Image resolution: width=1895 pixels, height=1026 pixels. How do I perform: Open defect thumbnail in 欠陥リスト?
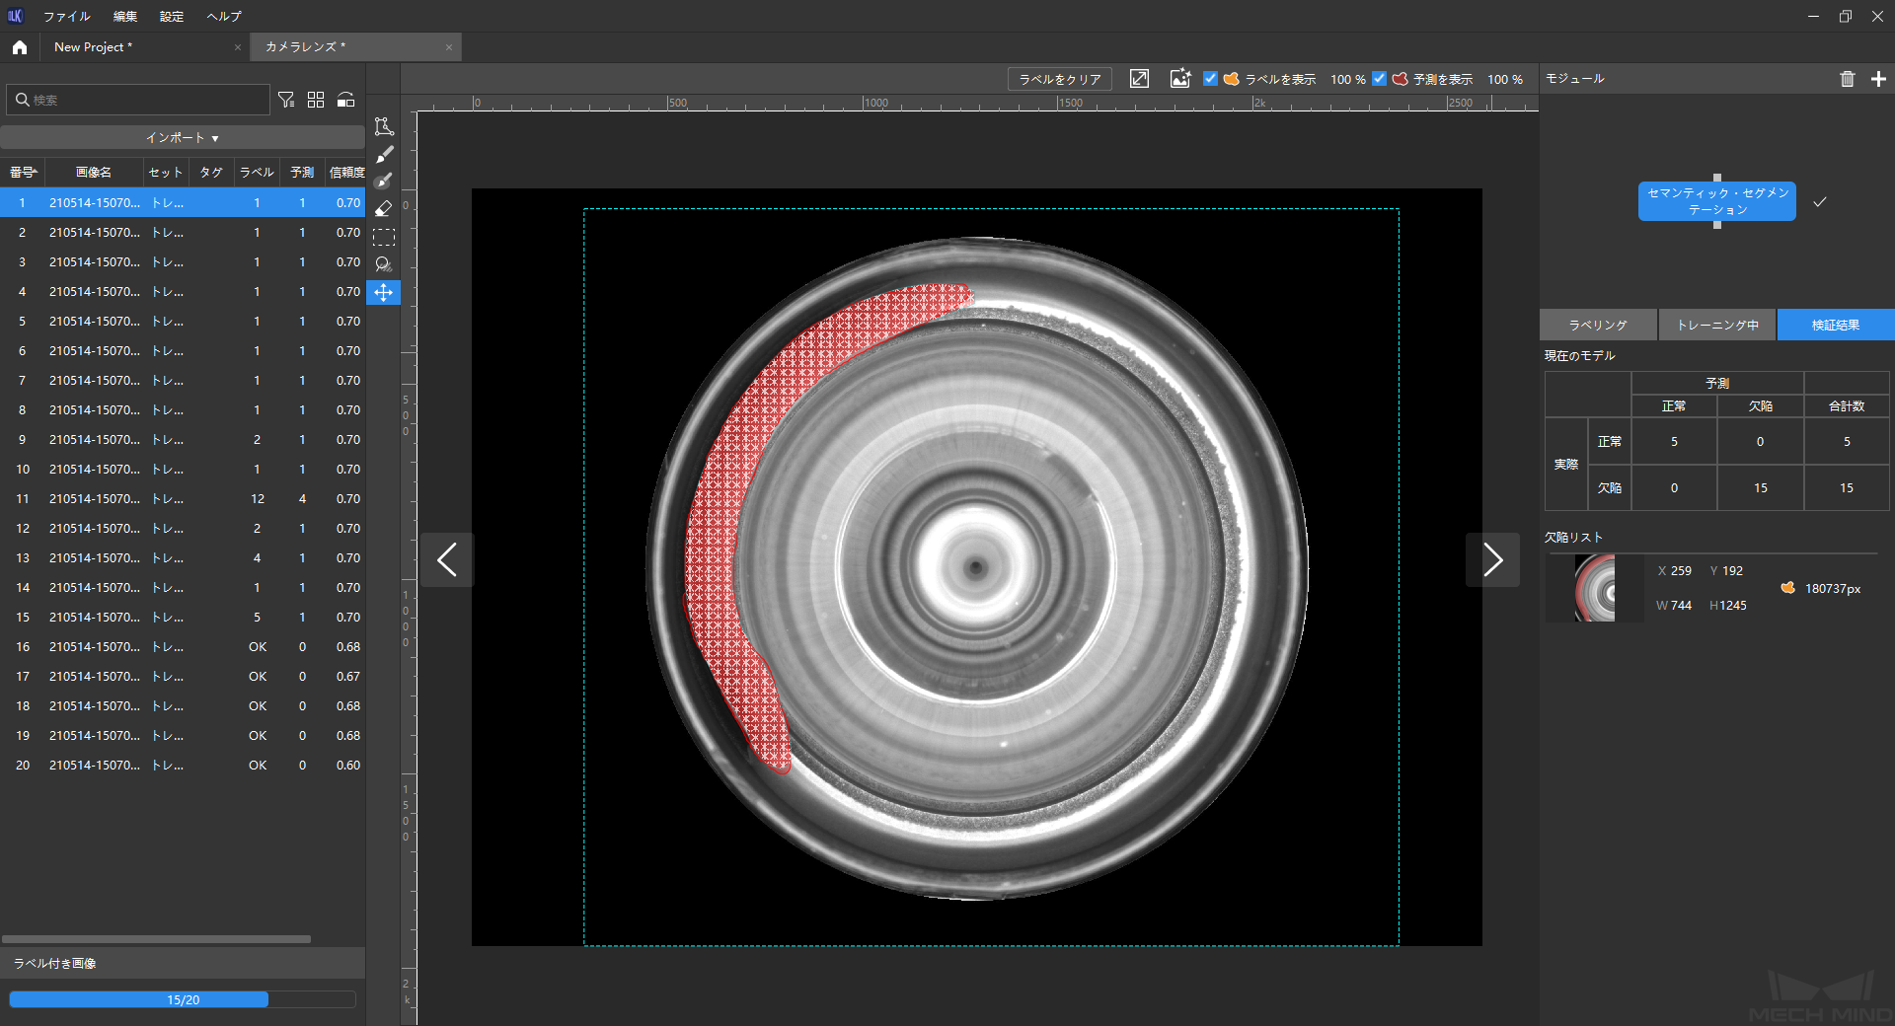coord(1595,588)
